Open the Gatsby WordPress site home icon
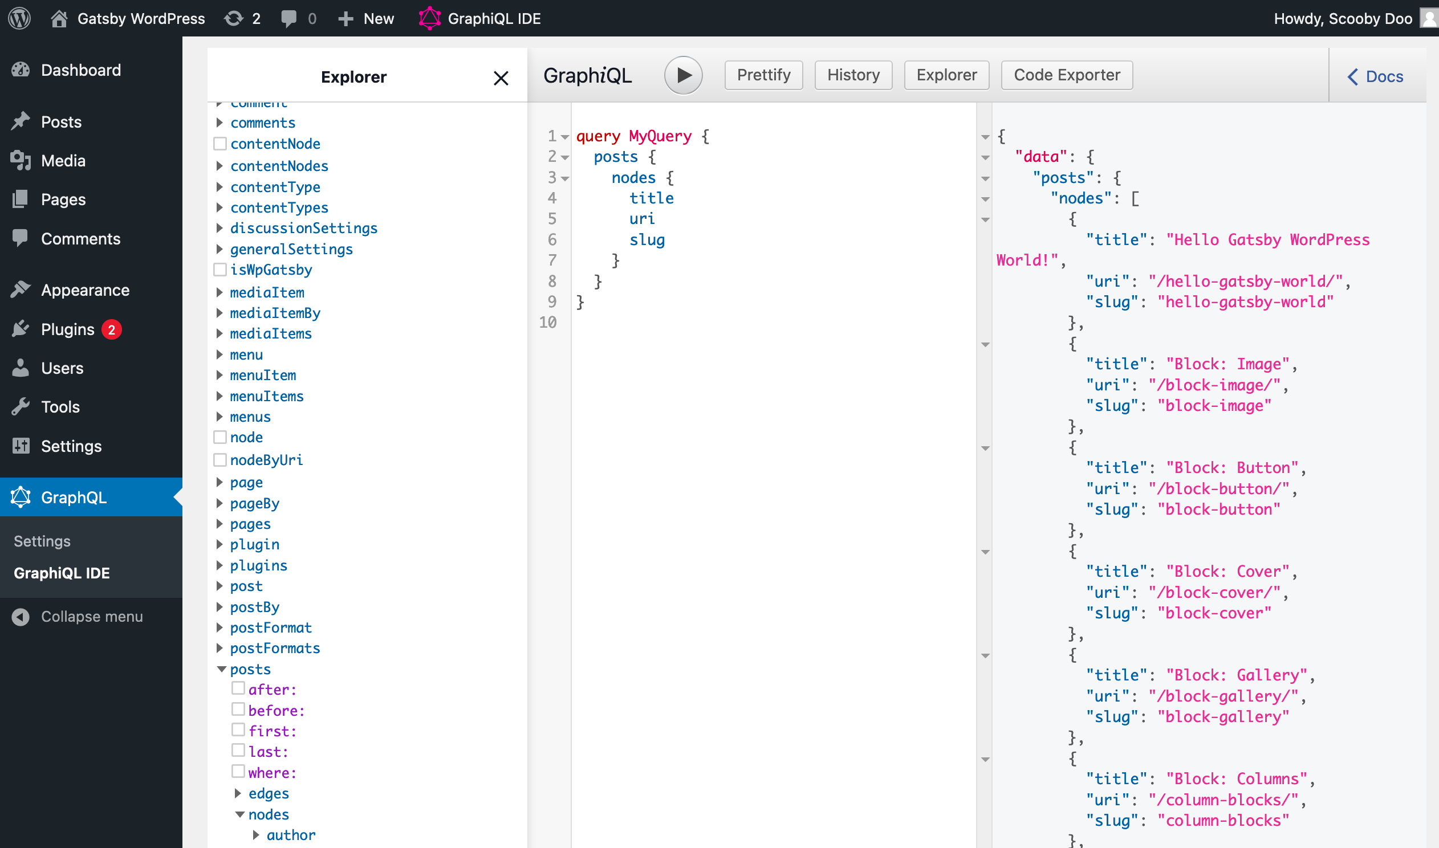The image size is (1439, 848). coord(59,18)
